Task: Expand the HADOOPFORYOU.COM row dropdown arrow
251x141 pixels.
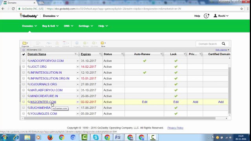Action: (78, 61)
